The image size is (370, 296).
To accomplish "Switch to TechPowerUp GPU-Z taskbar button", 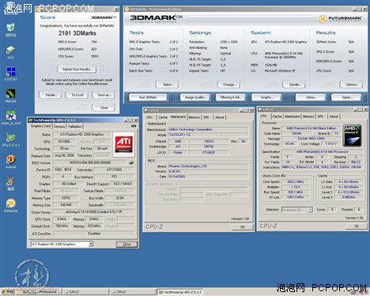I will coord(180,292).
